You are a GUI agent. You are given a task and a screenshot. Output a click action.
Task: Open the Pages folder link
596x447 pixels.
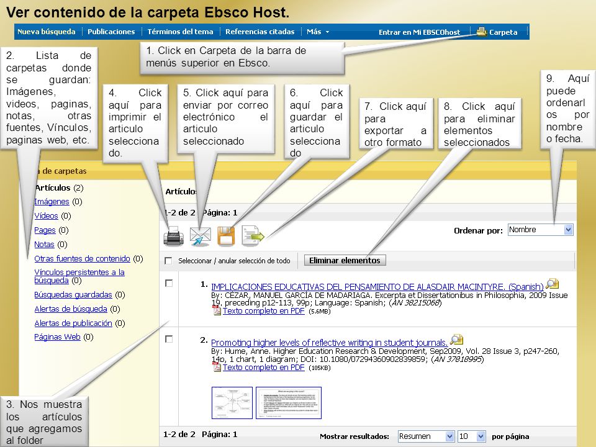[45, 230]
